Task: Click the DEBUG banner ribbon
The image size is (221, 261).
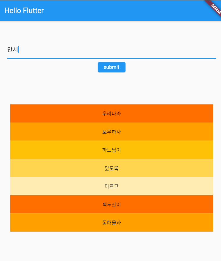Action: coord(215,8)
